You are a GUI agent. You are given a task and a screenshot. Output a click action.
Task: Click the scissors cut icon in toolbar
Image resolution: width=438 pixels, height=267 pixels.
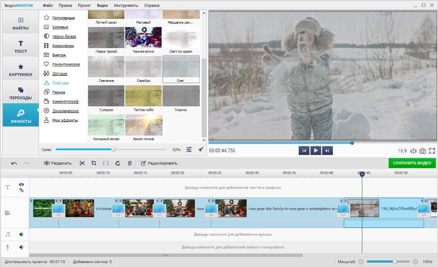(x=82, y=163)
